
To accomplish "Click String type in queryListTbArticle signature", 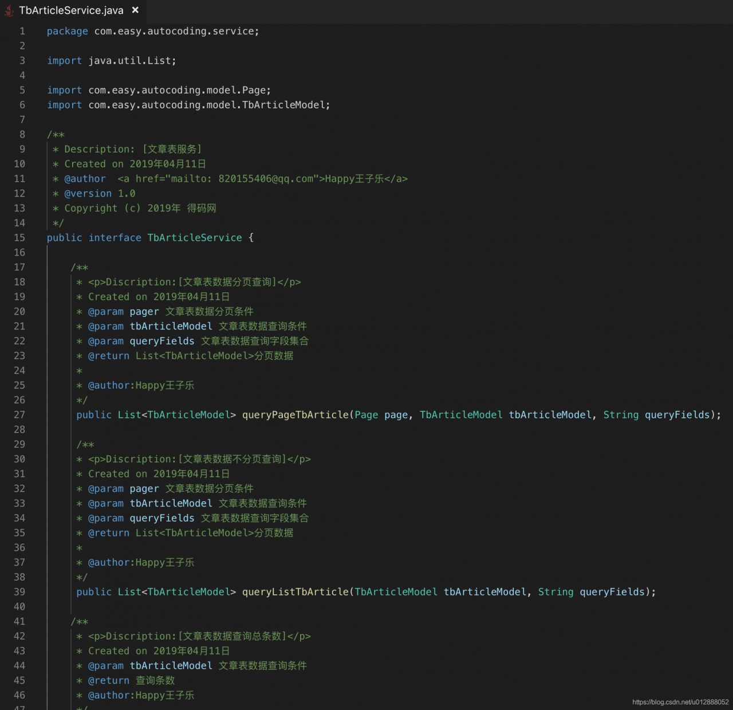I will (x=555, y=592).
